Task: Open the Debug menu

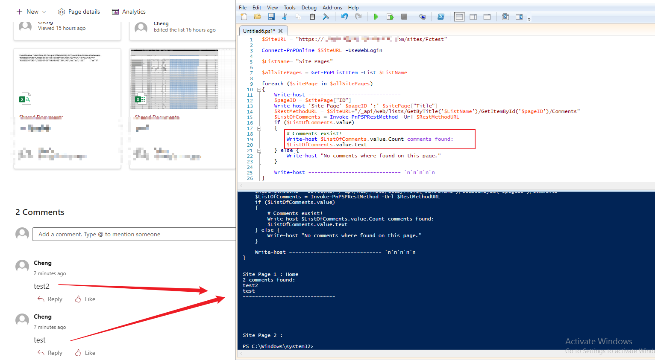Action: pos(309,8)
